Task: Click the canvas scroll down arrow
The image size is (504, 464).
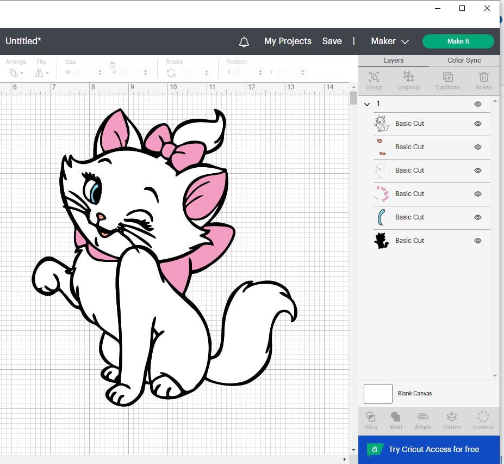Action: 353,450
